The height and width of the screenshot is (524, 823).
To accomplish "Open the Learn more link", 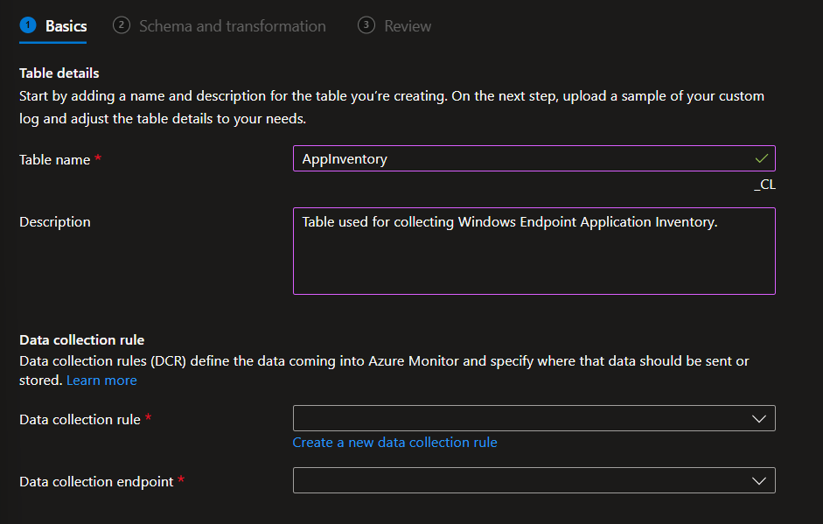I will 101,381.
